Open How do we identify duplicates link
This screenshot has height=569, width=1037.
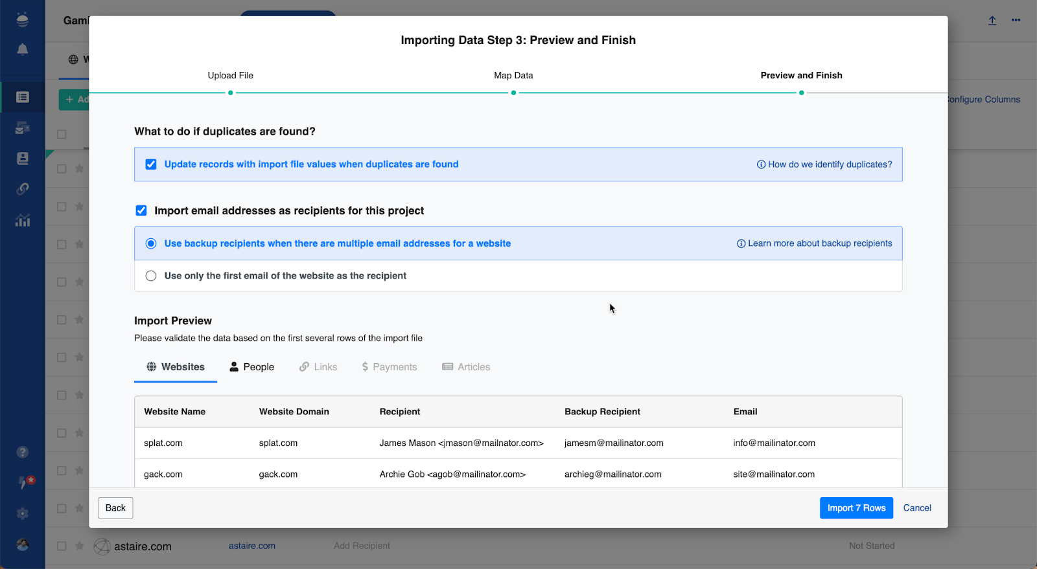tap(824, 164)
